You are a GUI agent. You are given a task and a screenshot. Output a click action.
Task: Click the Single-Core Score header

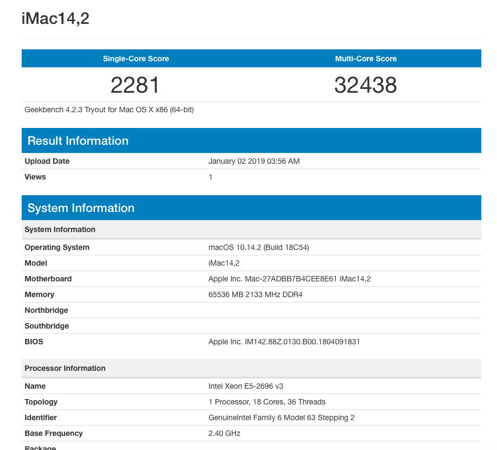(136, 59)
